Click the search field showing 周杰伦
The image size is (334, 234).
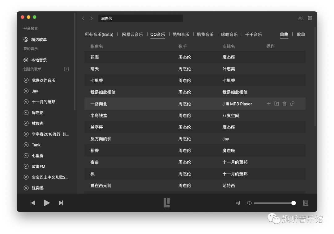click(x=140, y=18)
